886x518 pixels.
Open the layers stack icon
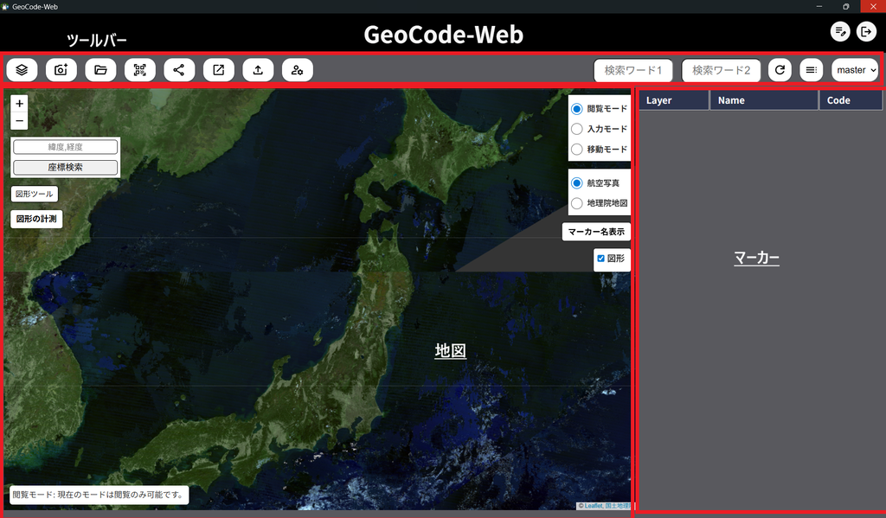pos(22,70)
